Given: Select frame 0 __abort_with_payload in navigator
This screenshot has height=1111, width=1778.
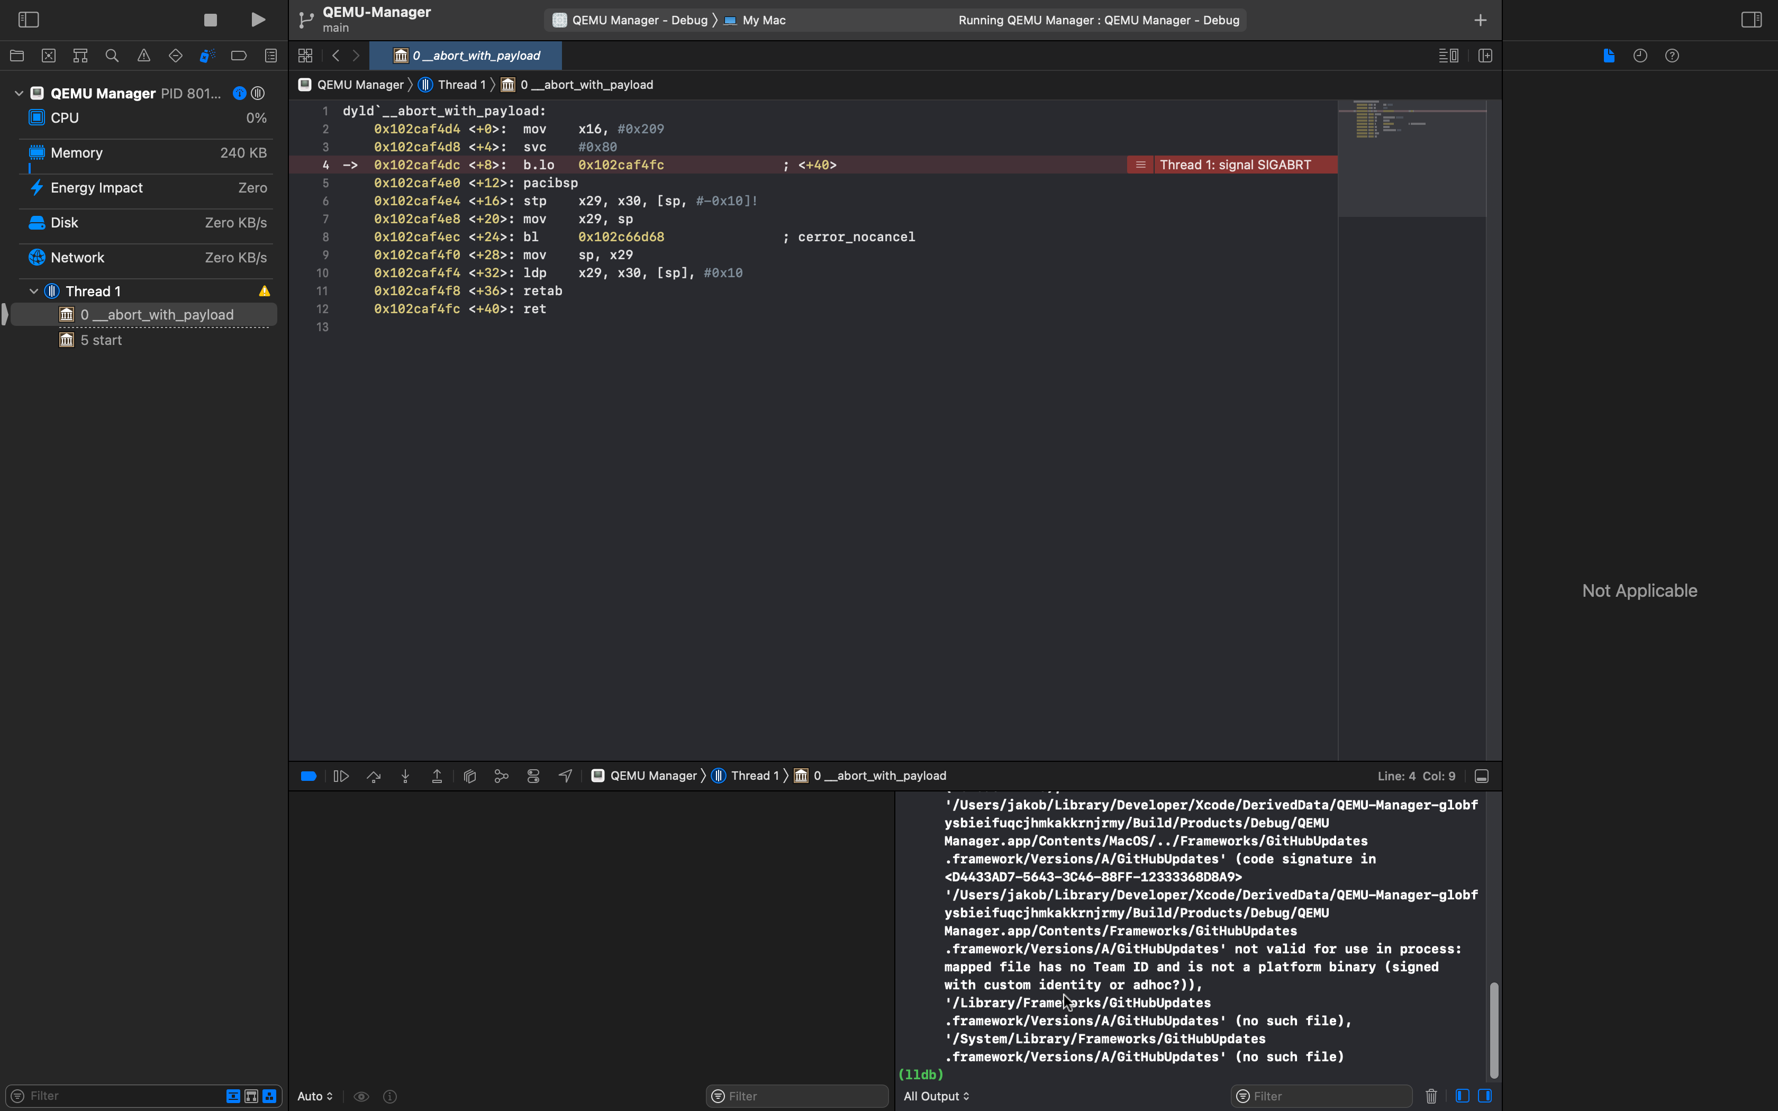Looking at the screenshot, I should click(144, 314).
